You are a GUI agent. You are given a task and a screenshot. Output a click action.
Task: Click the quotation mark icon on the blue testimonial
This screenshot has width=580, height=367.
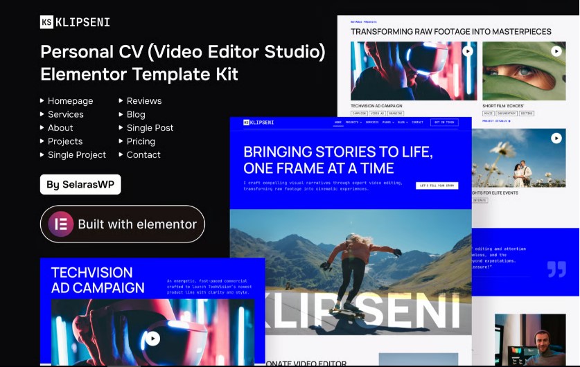click(556, 269)
